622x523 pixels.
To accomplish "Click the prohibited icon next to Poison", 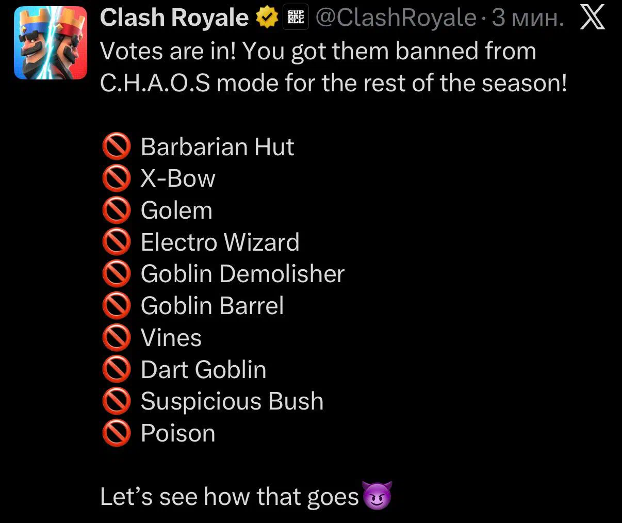I will [117, 434].
